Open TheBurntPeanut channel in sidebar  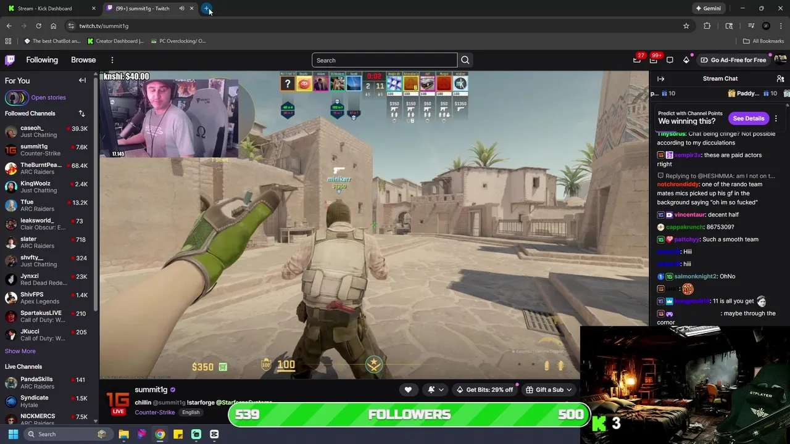click(x=46, y=168)
